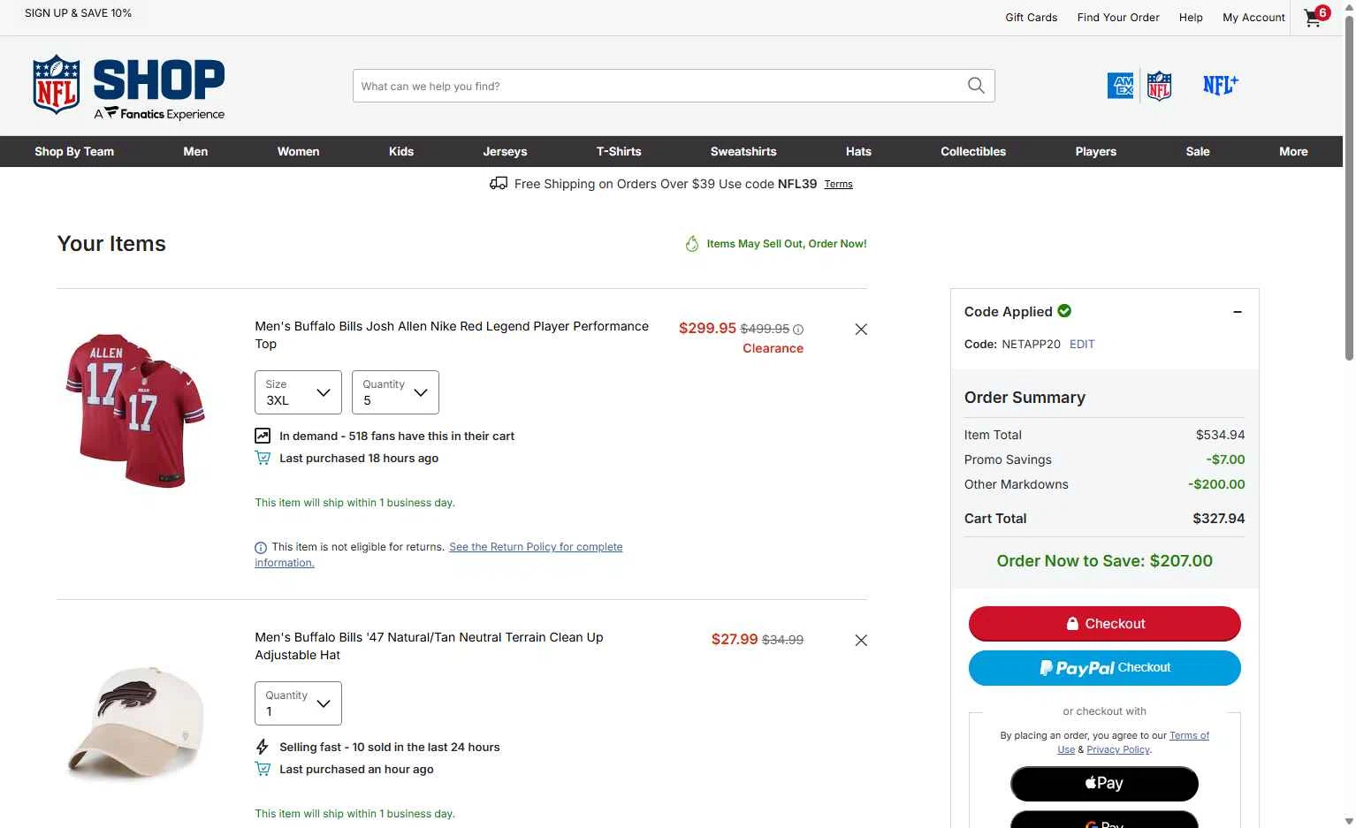Open the Josh Allen jersey thumbnail
Screen dimensions: 1356x828
[x=135, y=409]
